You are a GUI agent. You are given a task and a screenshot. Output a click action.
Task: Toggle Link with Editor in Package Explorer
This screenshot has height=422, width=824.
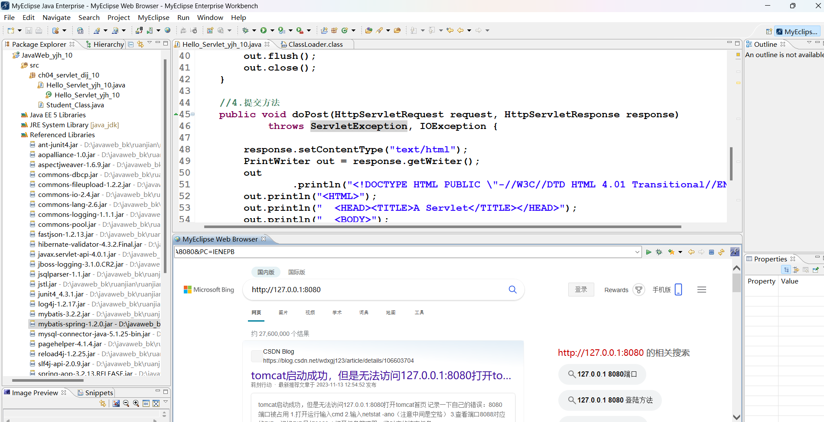click(140, 44)
